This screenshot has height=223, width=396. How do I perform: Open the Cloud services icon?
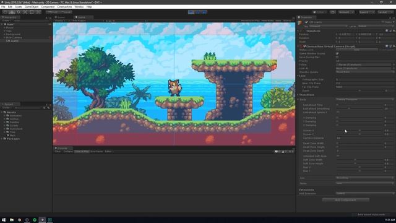[333, 12]
